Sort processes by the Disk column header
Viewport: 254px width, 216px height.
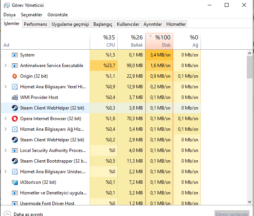[159, 41]
